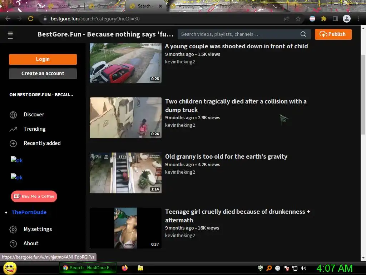Open the 'A young couple' video title
Image resolution: width=366 pixels, height=275 pixels.
[237, 46]
